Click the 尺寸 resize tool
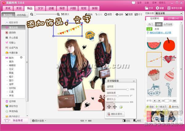 (138, 14)
